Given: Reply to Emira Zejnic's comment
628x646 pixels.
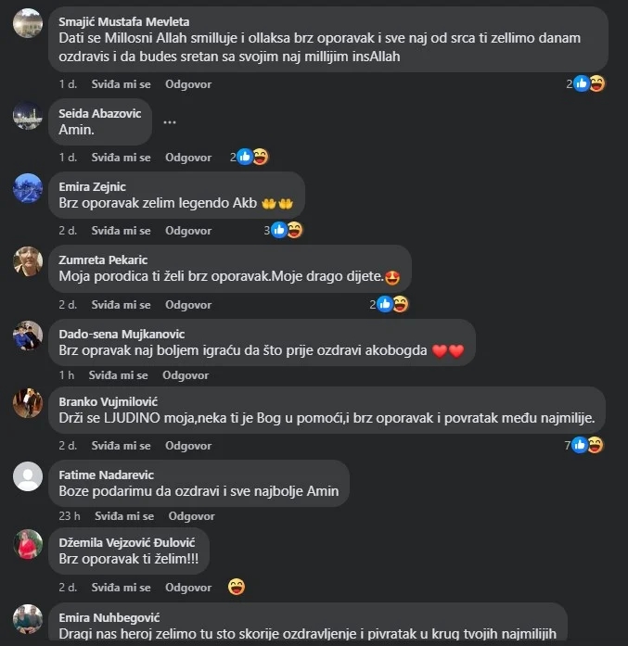Looking at the screenshot, I should [188, 231].
